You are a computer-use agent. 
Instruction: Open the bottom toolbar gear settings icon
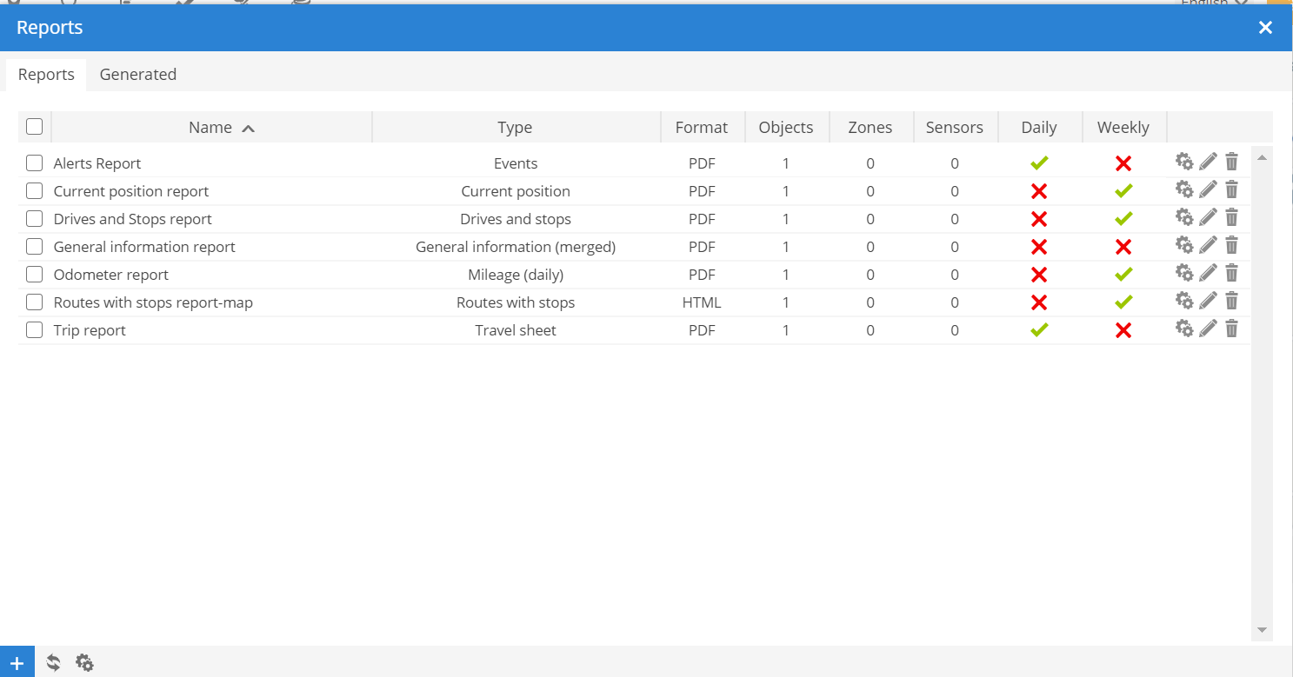click(84, 662)
